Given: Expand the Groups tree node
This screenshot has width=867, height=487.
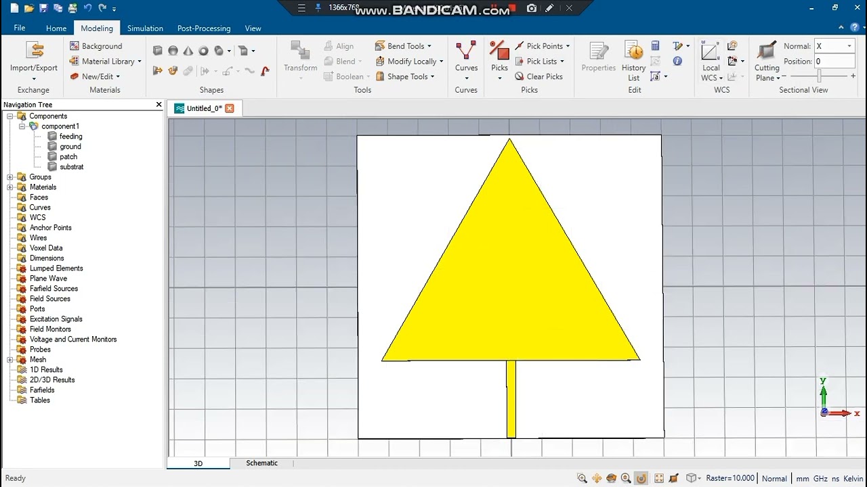Looking at the screenshot, I should (x=10, y=177).
